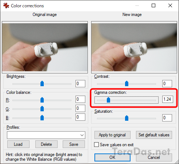Click Apply to original button
The image size is (179, 164).
point(112,135)
